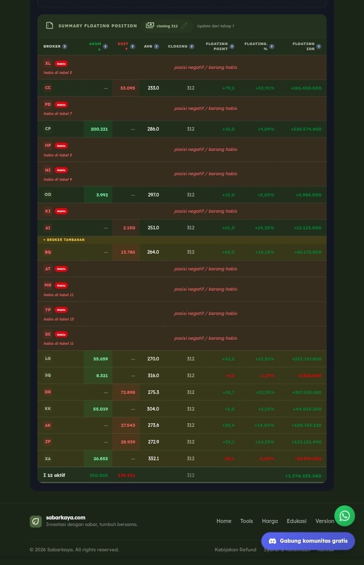Click DIST value 33.095 in CC row
This screenshot has width=364, height=565.
point(128,88)
